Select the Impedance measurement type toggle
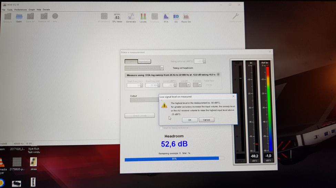 (x=144, y=61)
